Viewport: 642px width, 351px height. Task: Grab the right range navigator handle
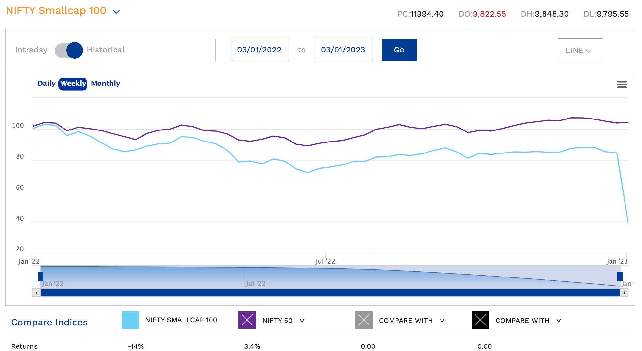tap(620, 277)
